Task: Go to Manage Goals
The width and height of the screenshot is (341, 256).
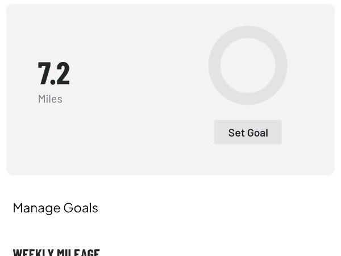Action: (55, 208)
